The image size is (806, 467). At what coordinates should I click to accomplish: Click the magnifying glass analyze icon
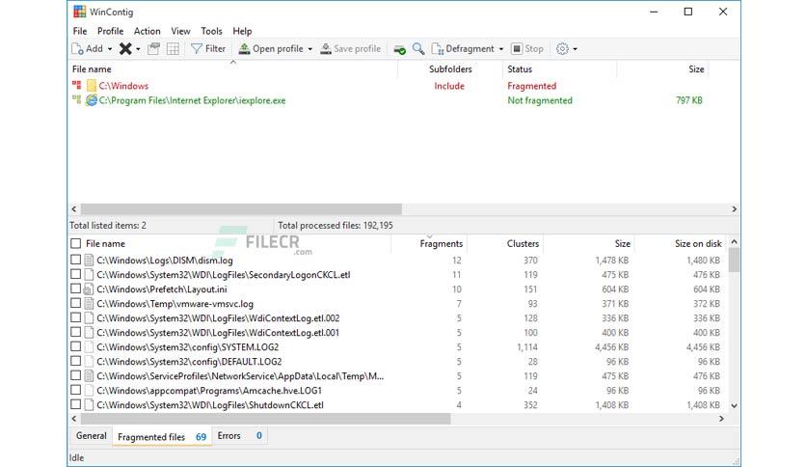(x=418, y=49)
